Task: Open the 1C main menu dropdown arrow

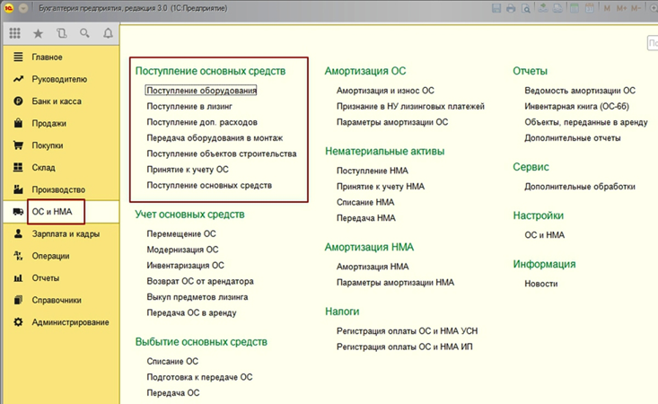Action: coord(23,8)
